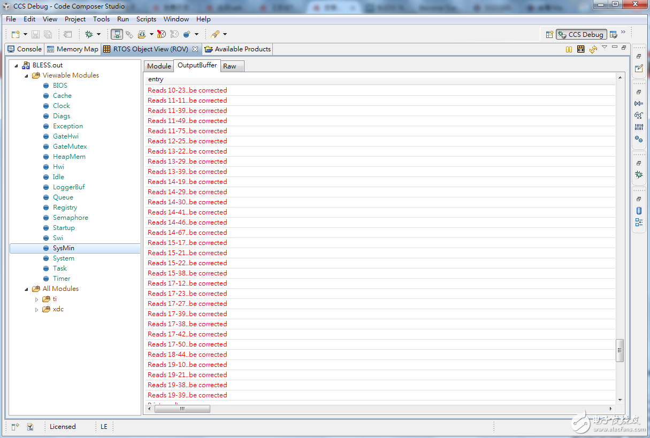Click the vertical scrollbar thumb
Screen dimensions: 650x438
620,351
